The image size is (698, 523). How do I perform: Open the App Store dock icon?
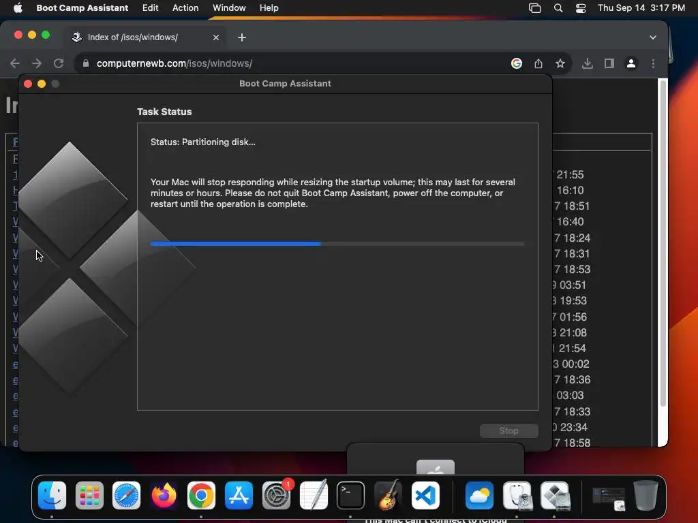click(x=239, y=496)
